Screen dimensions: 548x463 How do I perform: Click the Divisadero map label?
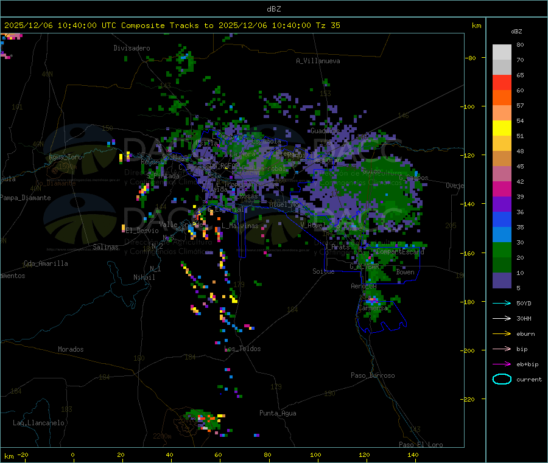tap(132, 48)
